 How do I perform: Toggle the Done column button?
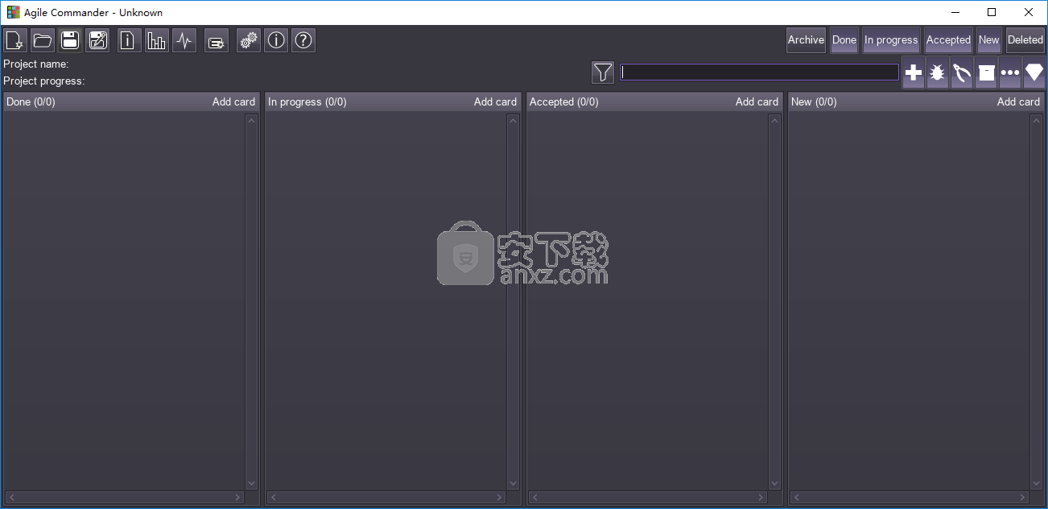(844, 40)
